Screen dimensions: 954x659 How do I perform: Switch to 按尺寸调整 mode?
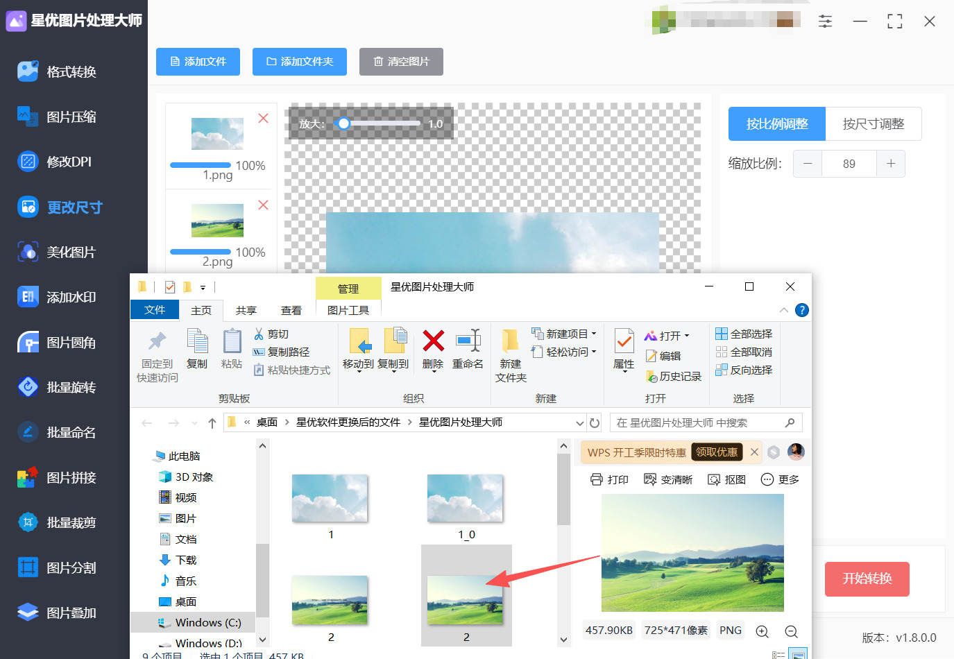pos(874,124)
